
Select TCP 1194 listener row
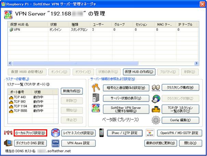[x=33, y=106]
